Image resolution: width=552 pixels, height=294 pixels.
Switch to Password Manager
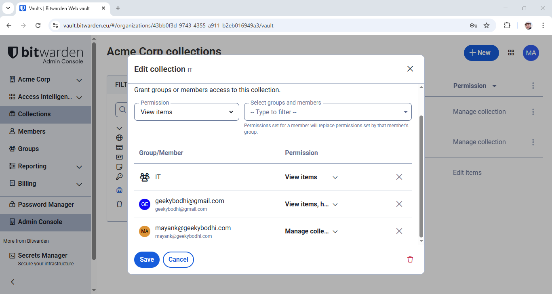tap(46, 205)
